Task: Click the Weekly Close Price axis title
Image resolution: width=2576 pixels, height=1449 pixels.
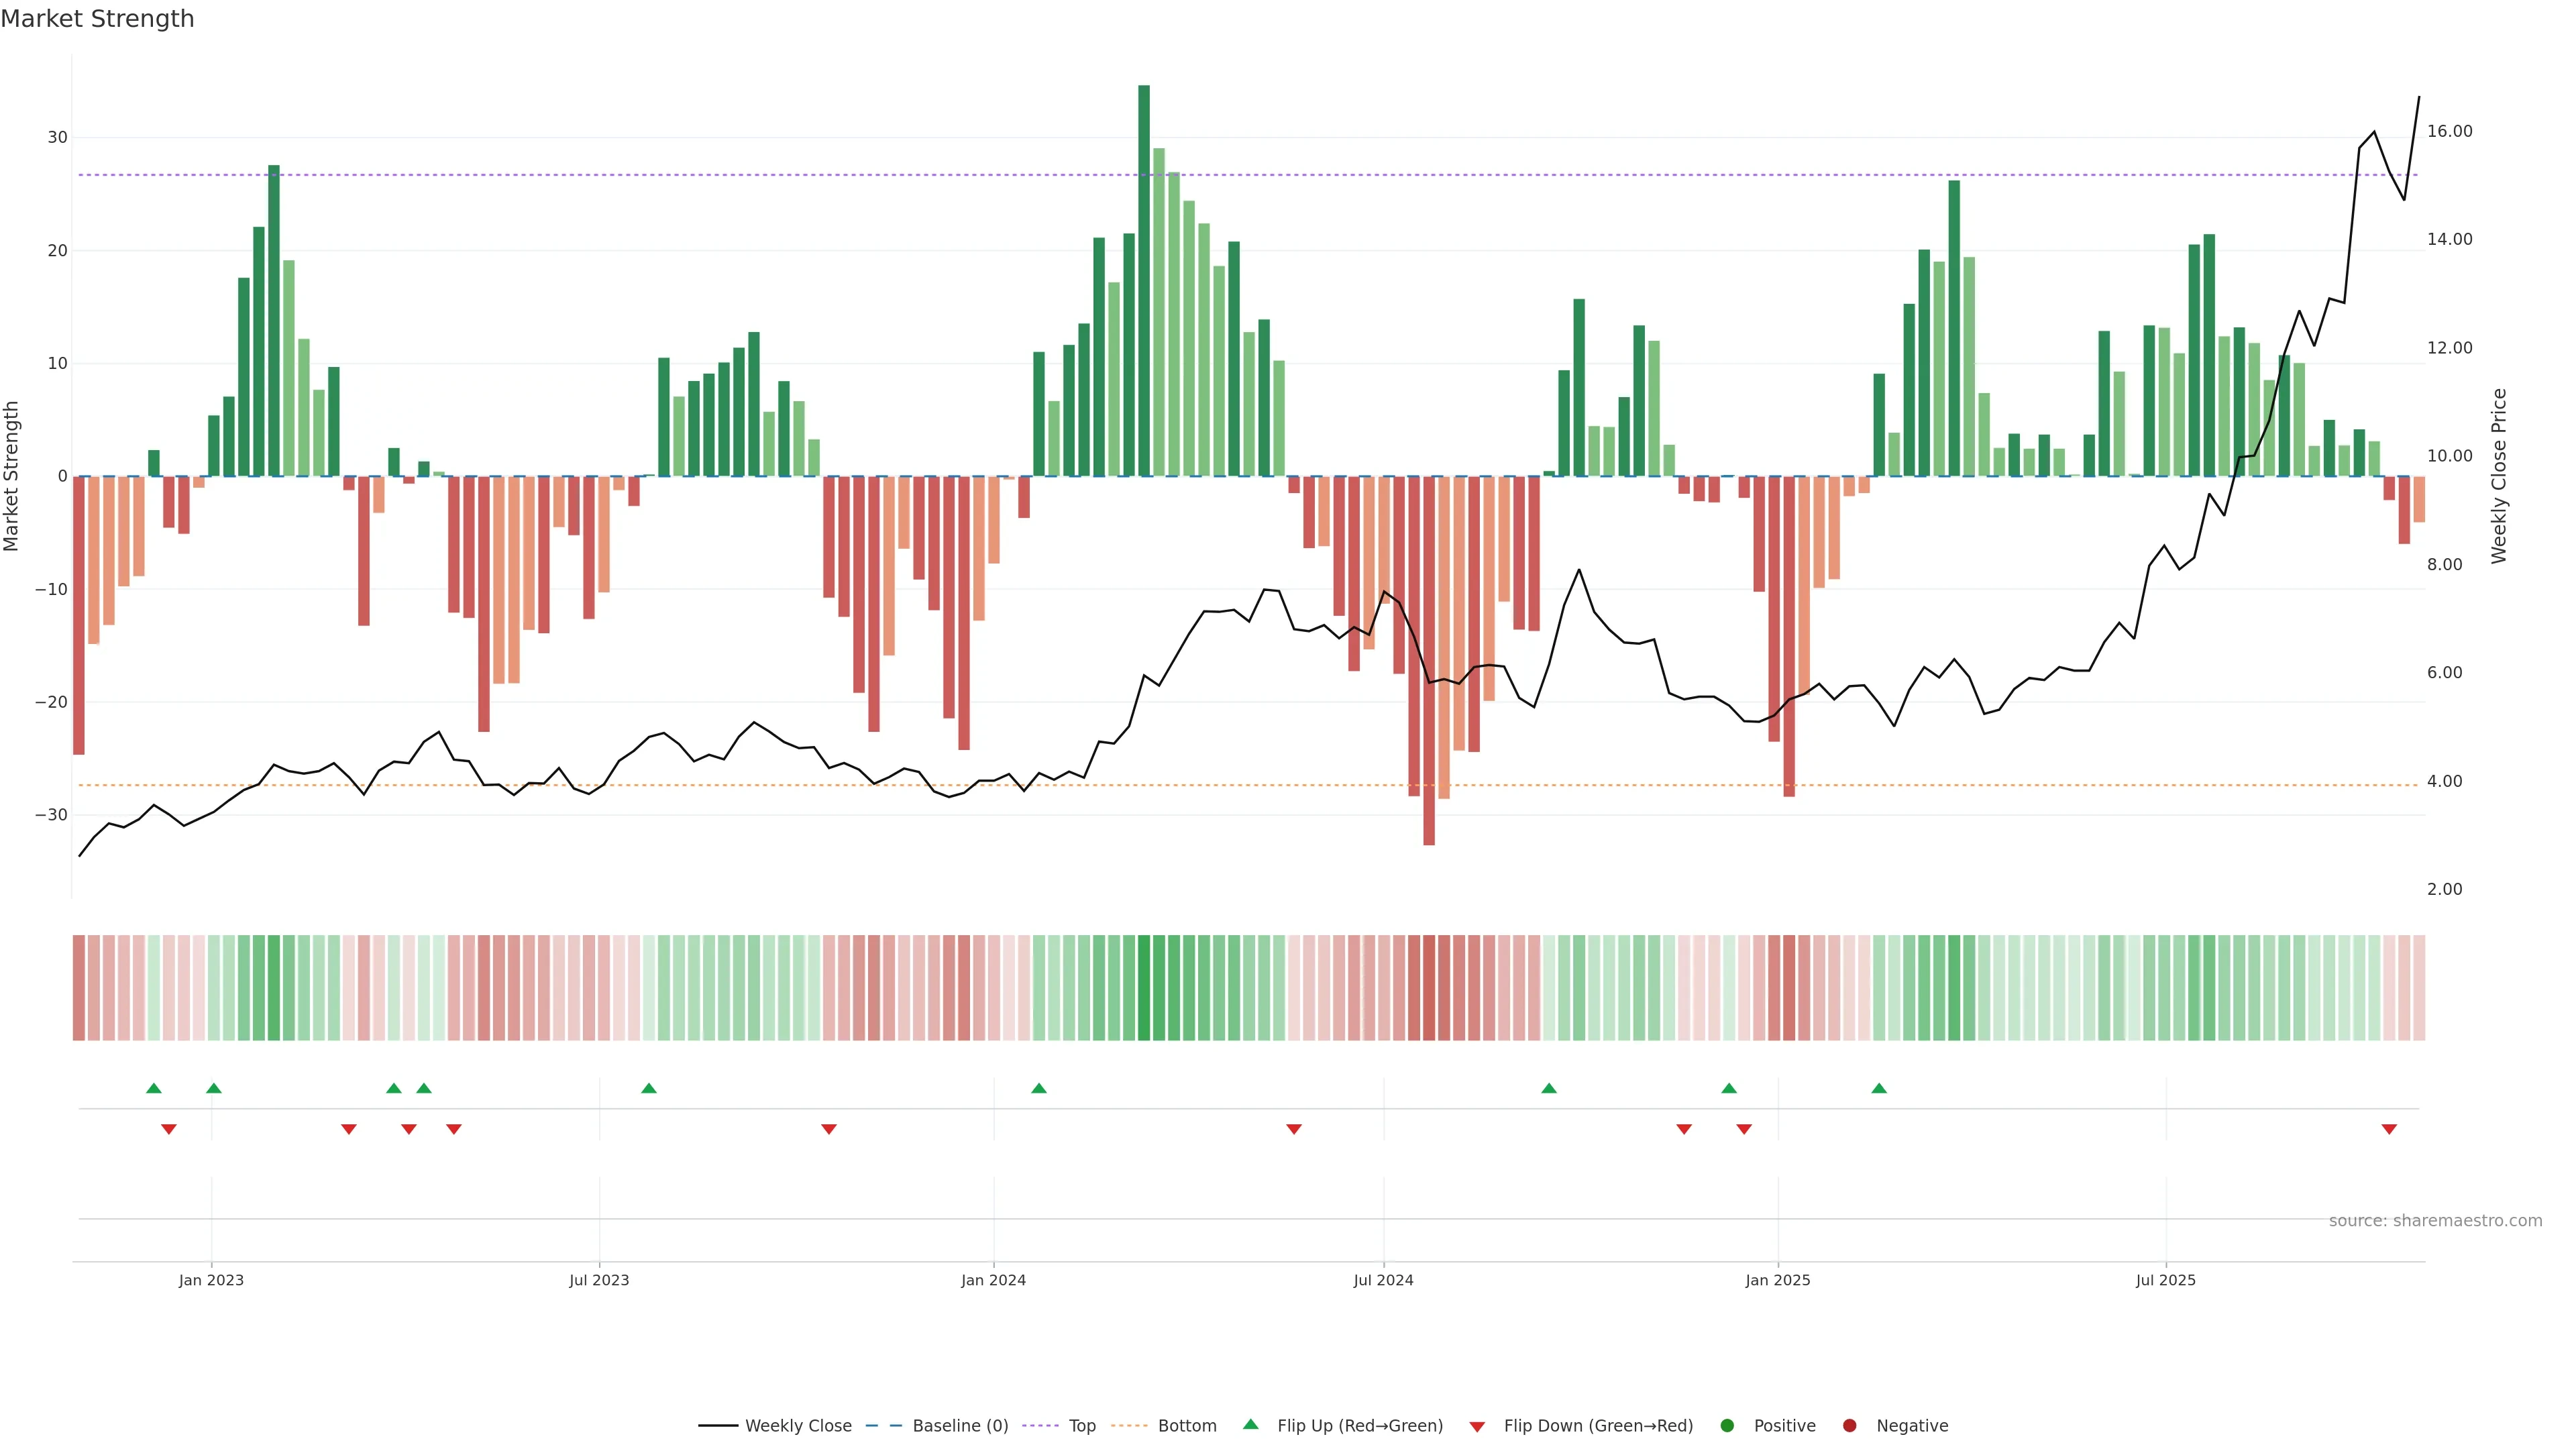Action: coord(2499,476)
